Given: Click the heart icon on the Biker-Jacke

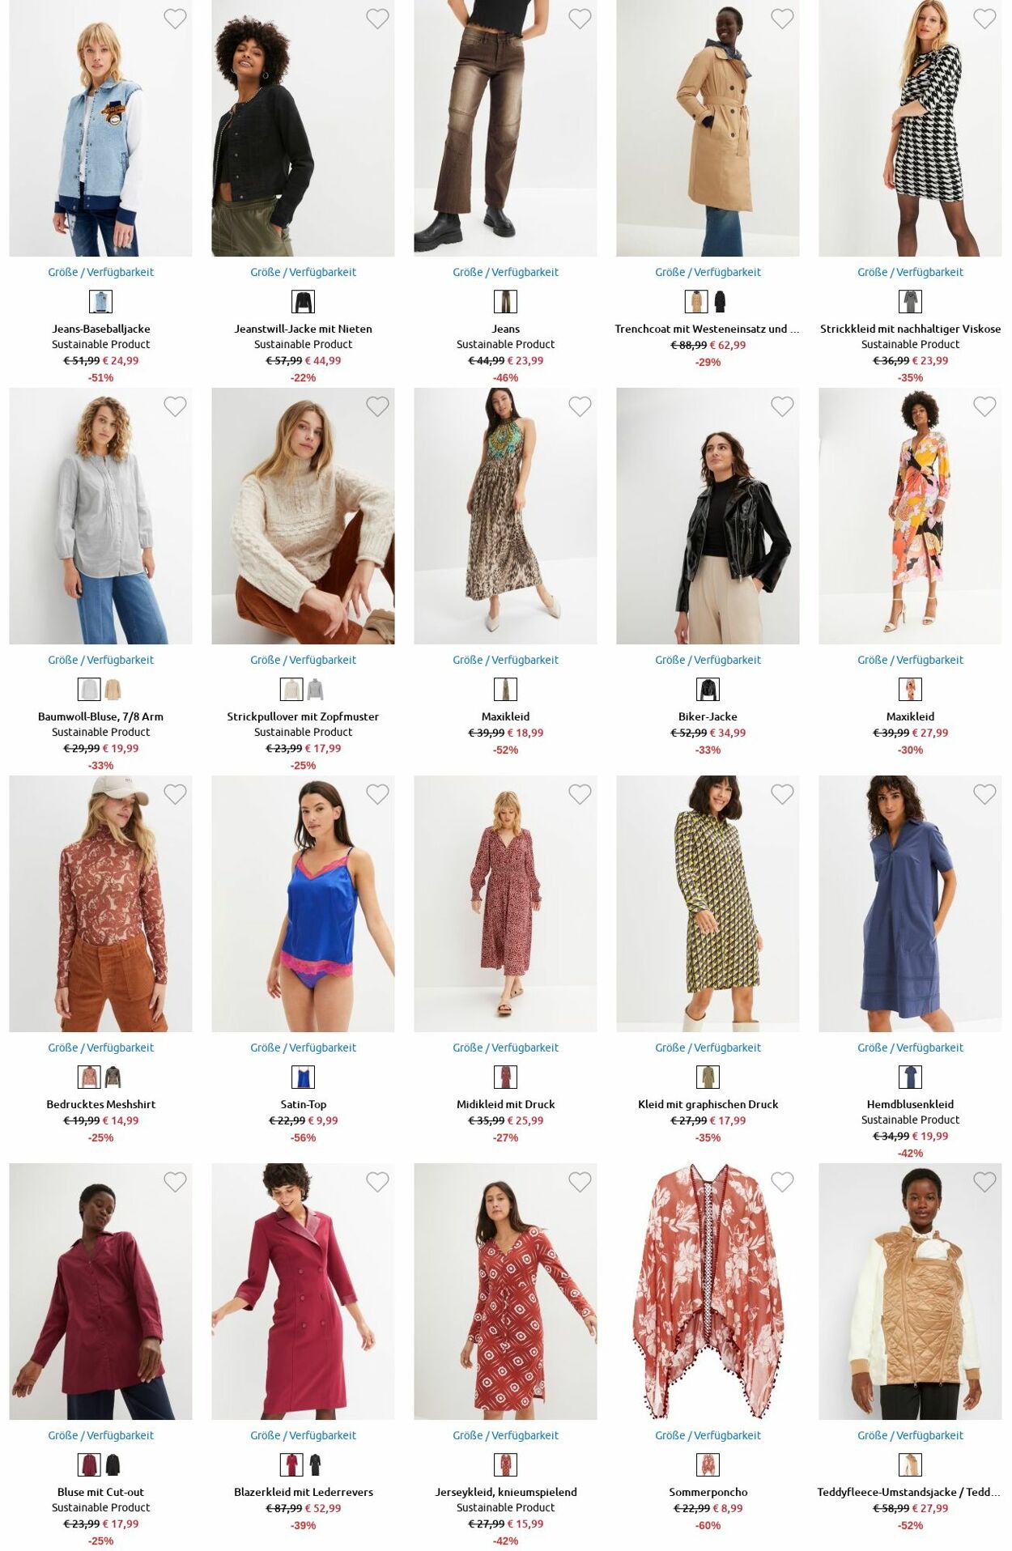Looking at the screenshot, I should [x=782, y=406].
